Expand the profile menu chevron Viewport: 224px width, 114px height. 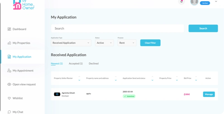(x=216, y=1)
